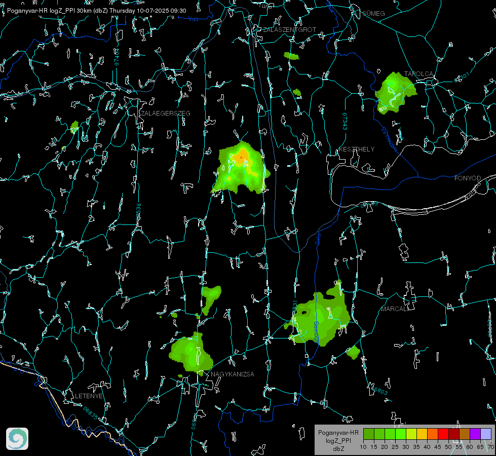The width and height of the screenshot is (496, 456).
Task: Click the ZALASZENTGRÓT city label
Action: coord(289,30)
